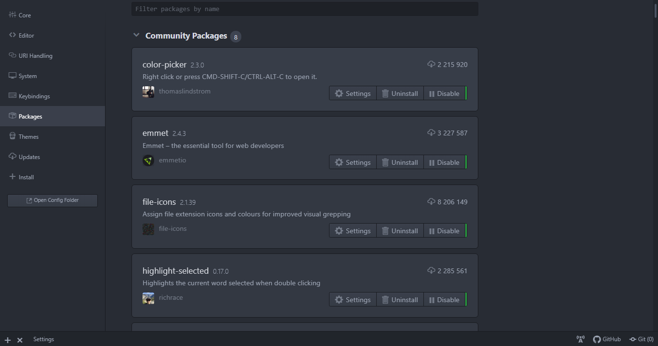Open emmet package Settings

tap(353, 162)
